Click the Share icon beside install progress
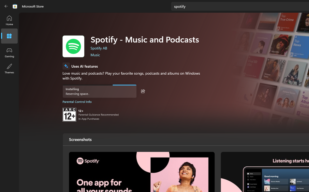 pos(143,91)
